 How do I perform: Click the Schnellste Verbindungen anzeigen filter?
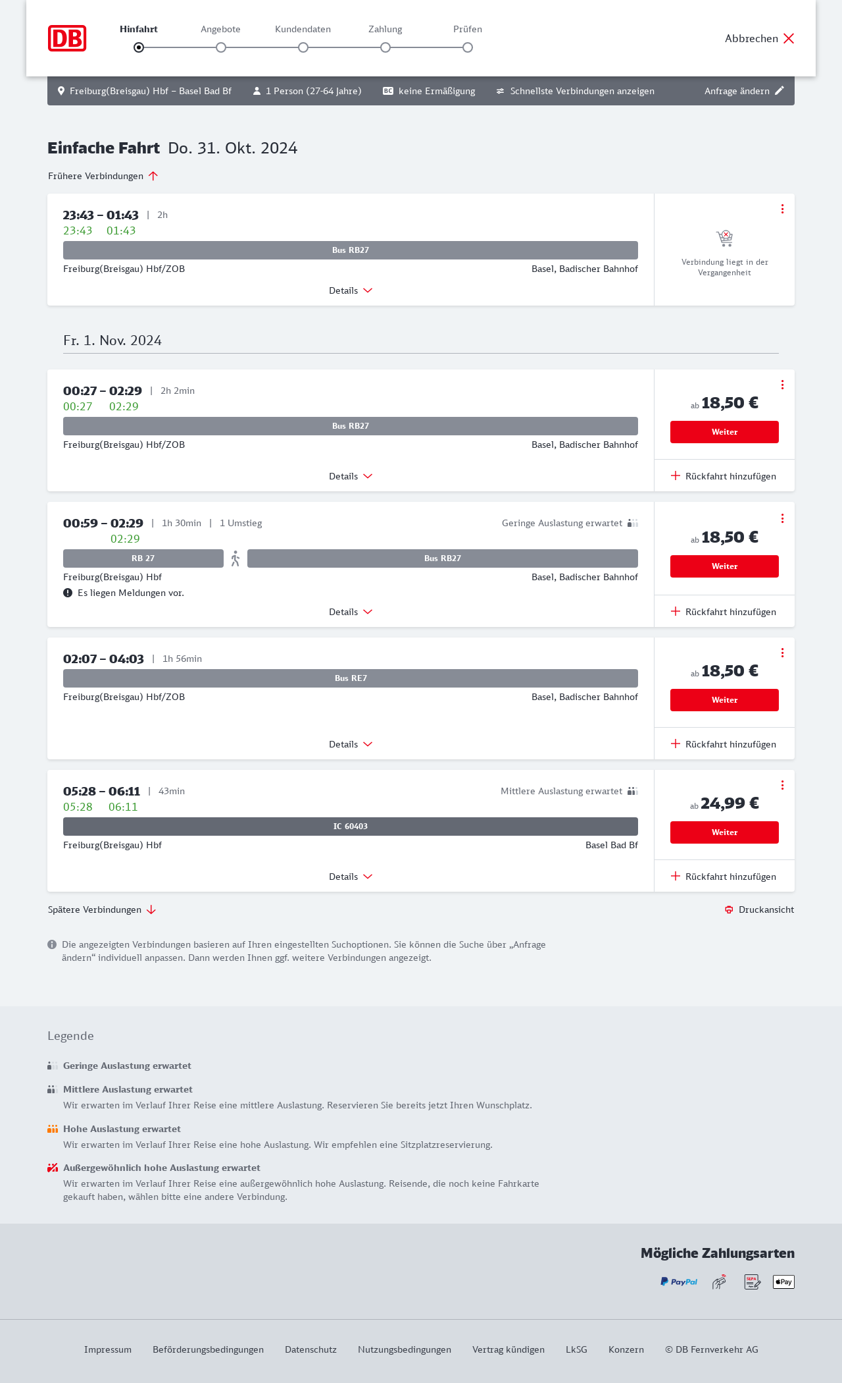tap(575, 91)
